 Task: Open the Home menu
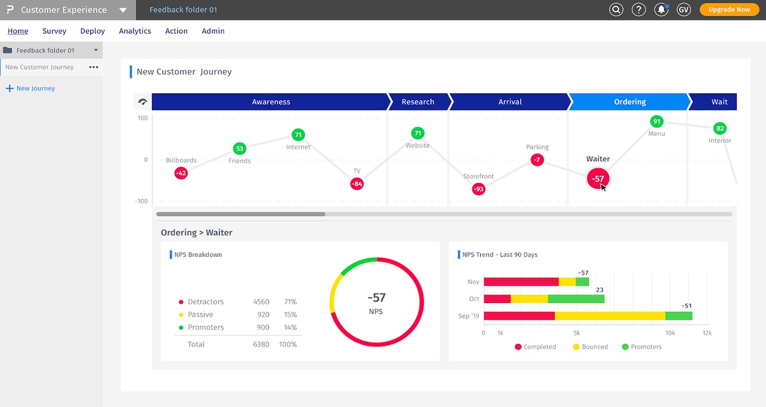click(18, 31)
